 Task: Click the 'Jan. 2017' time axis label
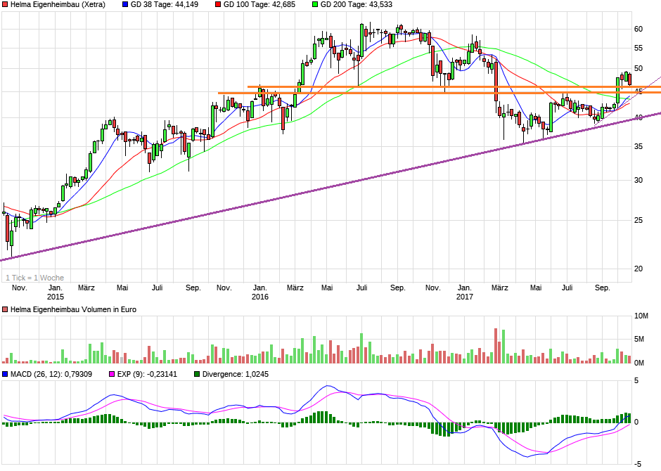pos(464,292)
